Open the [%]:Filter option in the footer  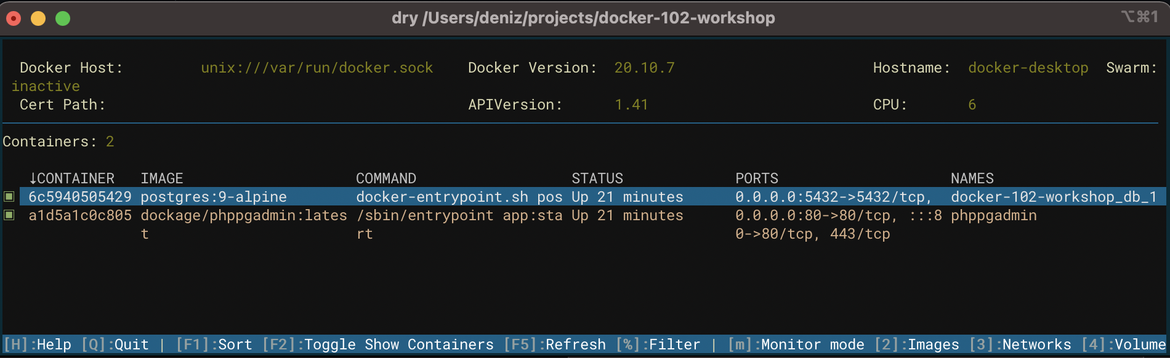(x=658, y=344)
